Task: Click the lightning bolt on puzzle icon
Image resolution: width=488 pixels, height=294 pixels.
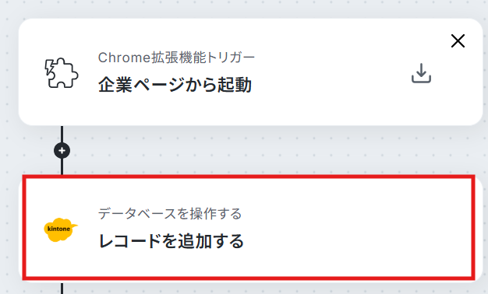Action: tap(49, 68)
